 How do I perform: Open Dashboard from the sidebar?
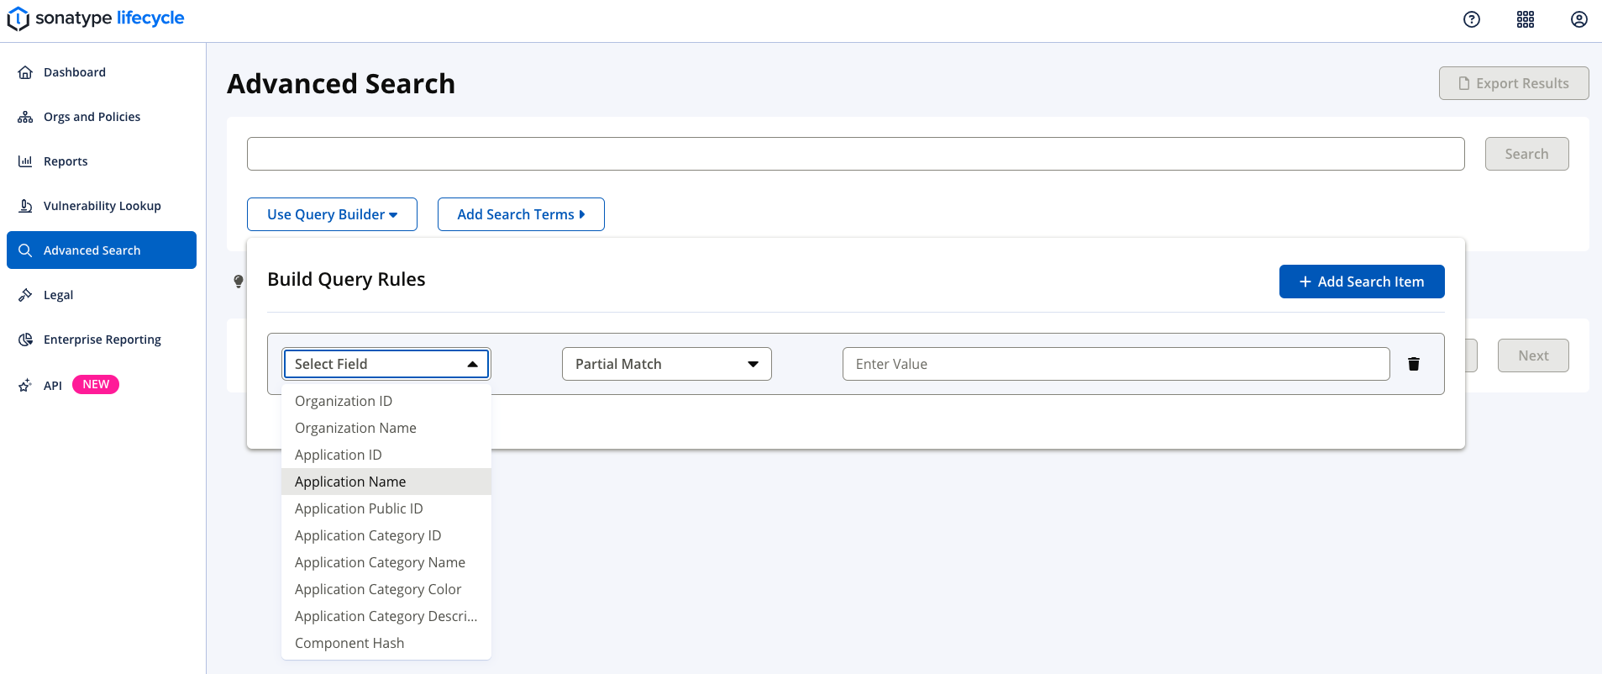coord(75,72)
